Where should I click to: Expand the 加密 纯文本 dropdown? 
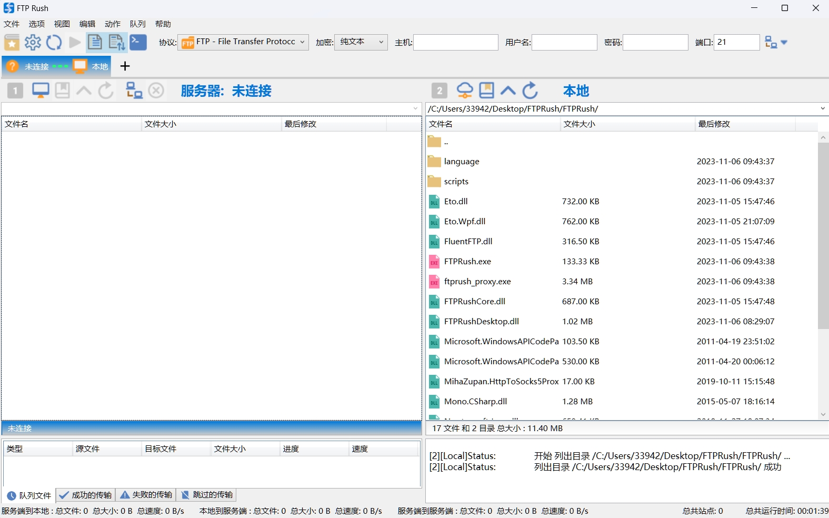361,42
